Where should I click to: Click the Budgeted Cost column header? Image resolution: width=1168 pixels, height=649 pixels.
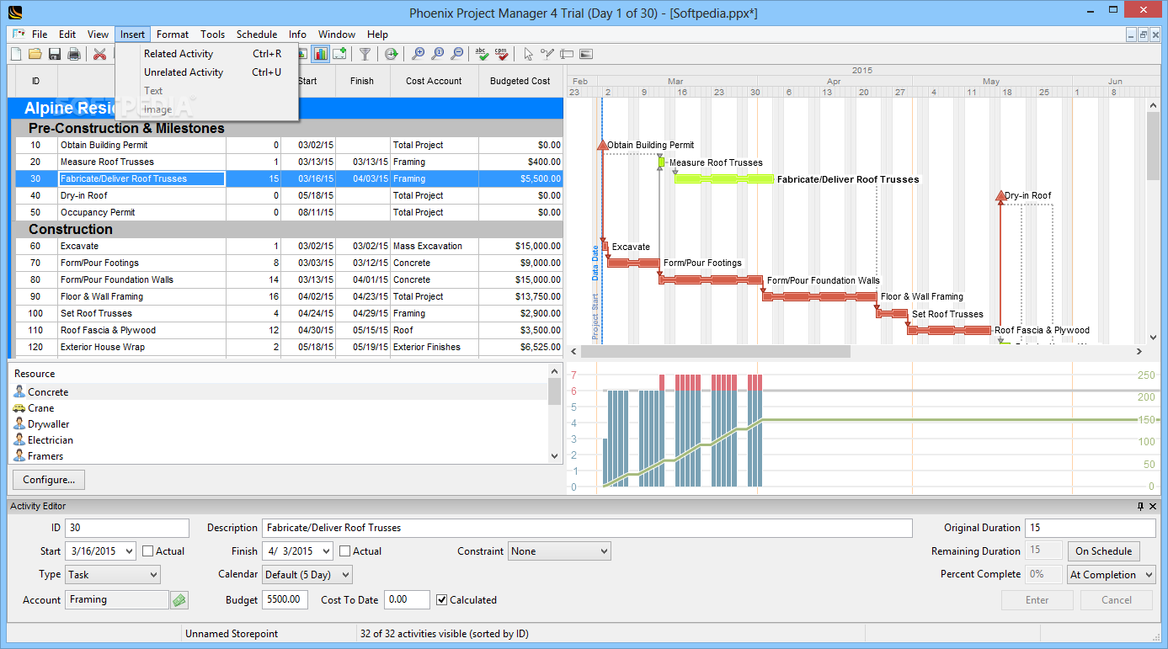[520, 82]
